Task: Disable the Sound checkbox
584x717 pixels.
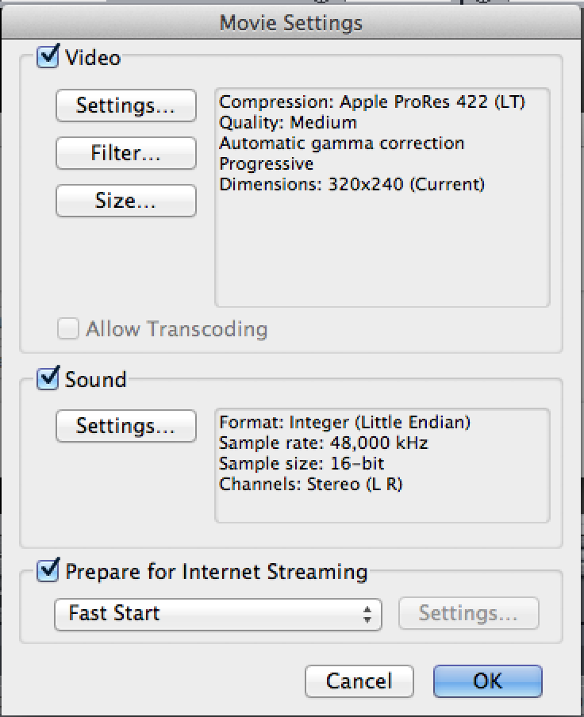Action: tap(48, 379)
